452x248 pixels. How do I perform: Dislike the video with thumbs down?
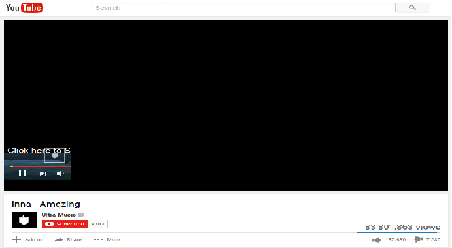point(418,240)
